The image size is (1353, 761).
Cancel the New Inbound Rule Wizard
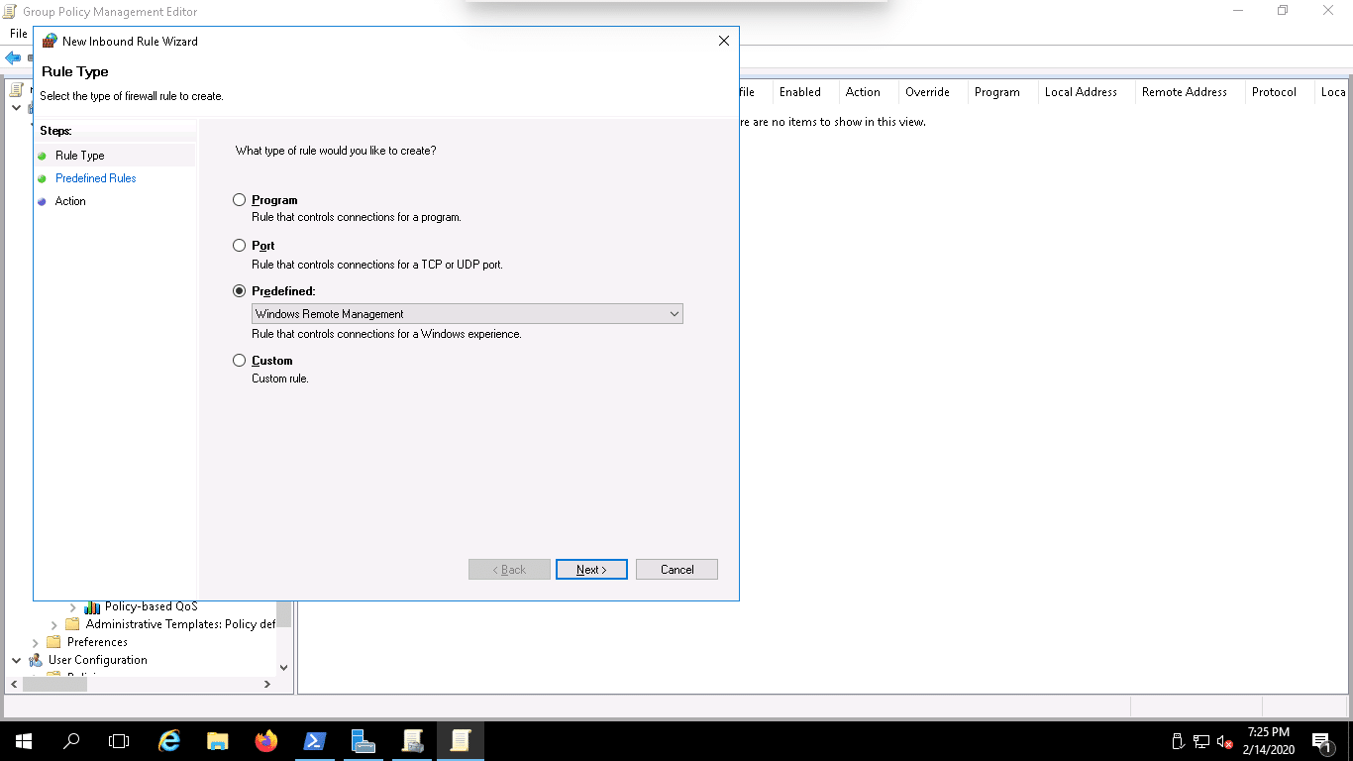[x=677, y=570]
